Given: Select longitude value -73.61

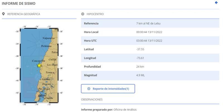Looking at the screenshot, I should [140, 58].
